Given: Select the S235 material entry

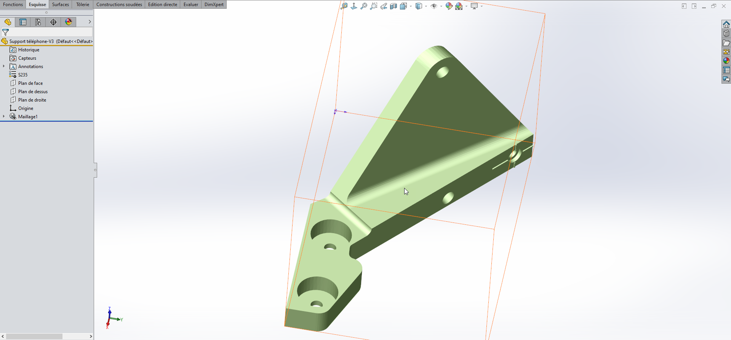Looking at the screenshot, I should tap(23, 75).
